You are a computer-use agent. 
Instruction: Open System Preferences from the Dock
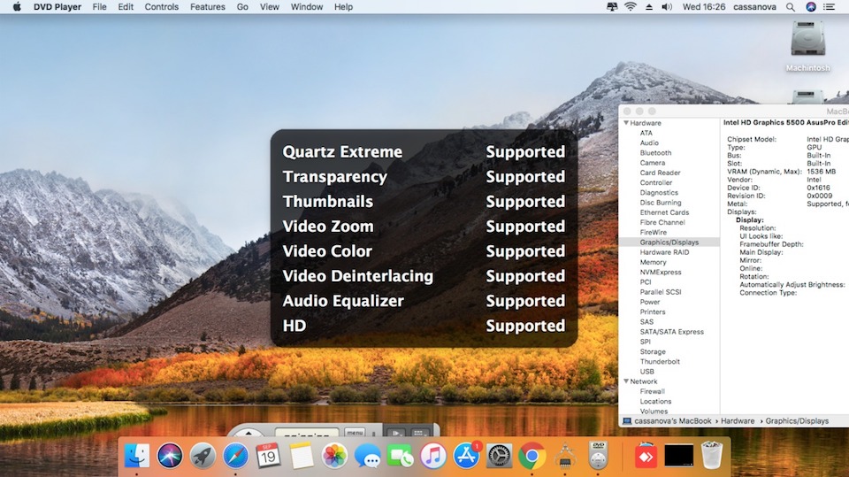(499, 456)
